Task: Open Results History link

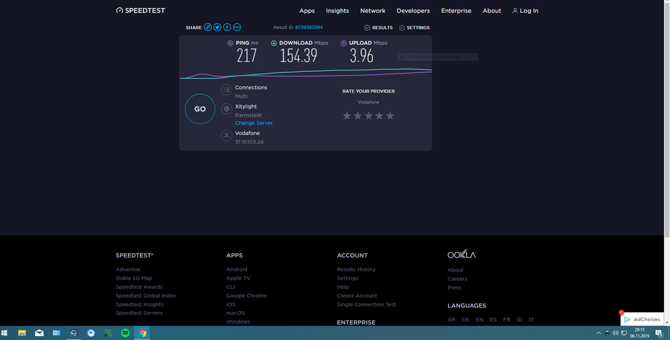Action: 356,269
